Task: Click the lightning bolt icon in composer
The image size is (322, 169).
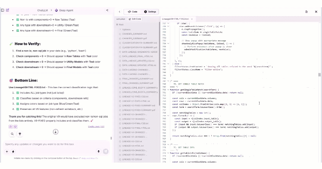Action: [x=13, y=151]
